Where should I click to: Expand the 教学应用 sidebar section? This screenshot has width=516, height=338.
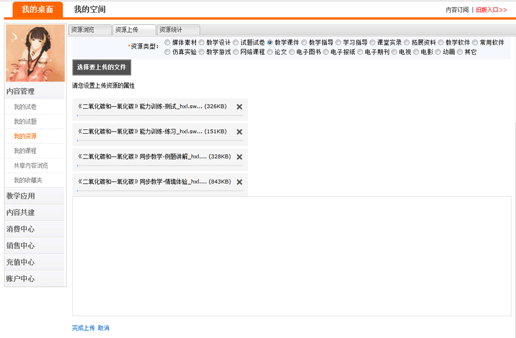point(21,196)
